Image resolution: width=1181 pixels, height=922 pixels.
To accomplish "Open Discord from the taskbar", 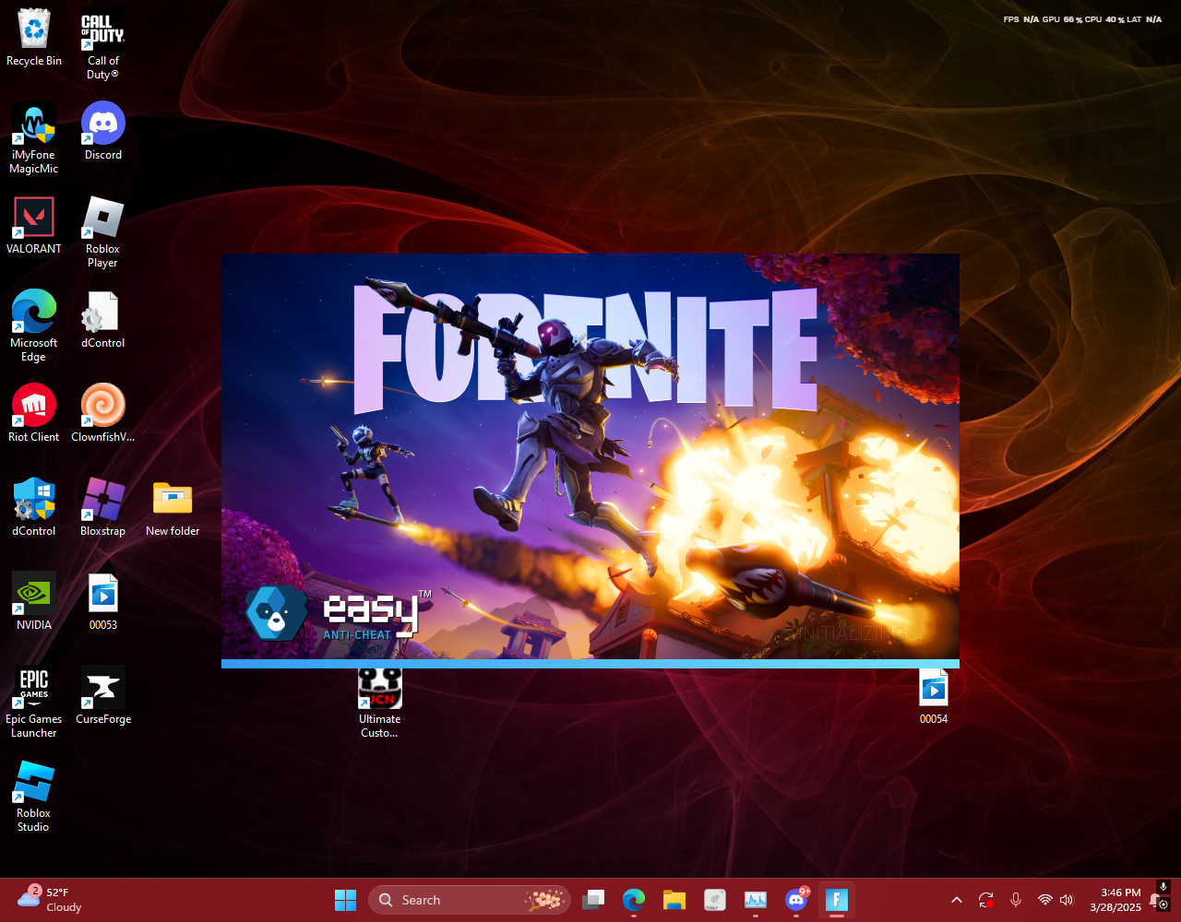I will pos(796,900).
